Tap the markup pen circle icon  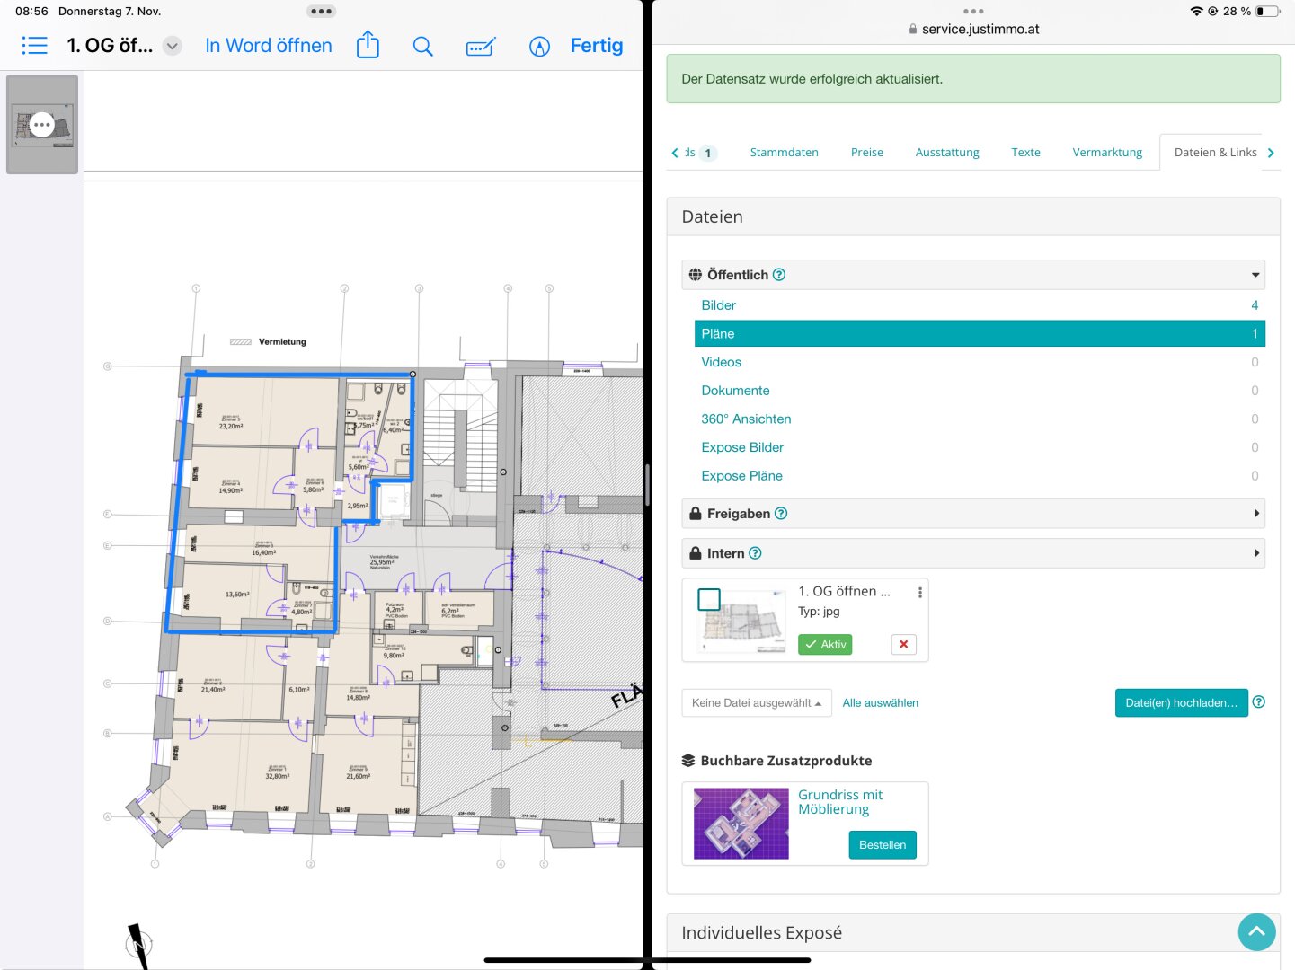tap(539, 47)
